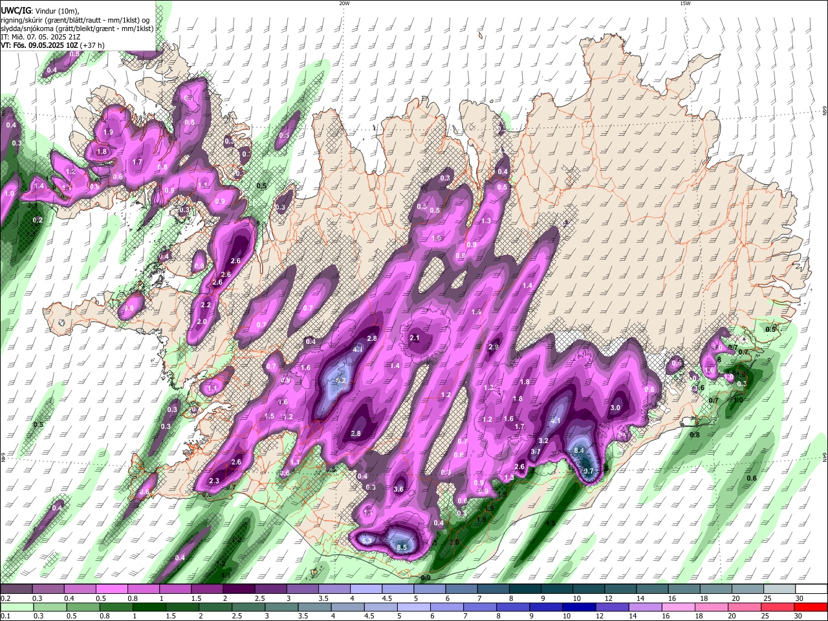Click the 'UWC/IG' title text
Viewport: 828px width, 621px height.
tap(15, 10)
